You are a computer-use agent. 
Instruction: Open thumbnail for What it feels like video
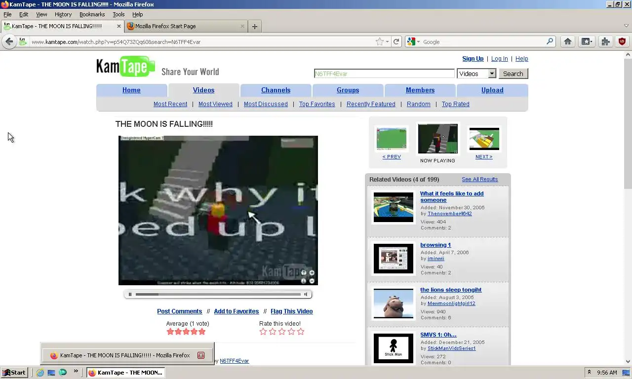394,207
